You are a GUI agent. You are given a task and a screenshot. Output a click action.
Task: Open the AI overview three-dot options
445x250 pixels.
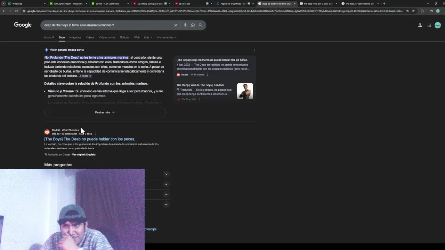[x=254, y=50]
